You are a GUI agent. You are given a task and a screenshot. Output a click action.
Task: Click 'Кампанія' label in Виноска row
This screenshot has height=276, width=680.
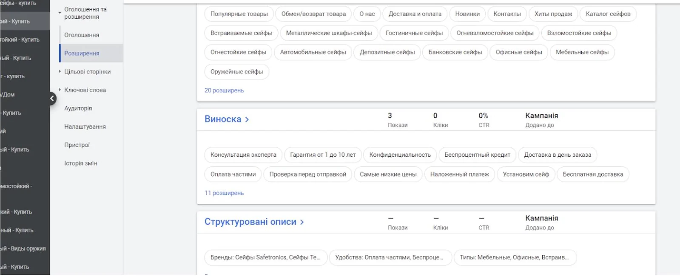[x=541, y=115]
